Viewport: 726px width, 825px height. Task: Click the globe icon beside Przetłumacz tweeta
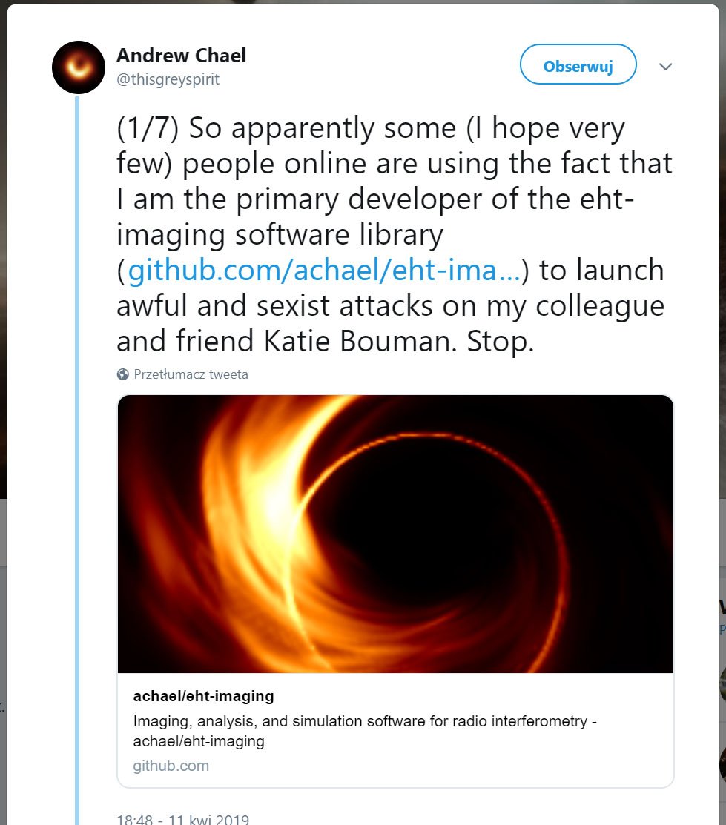click(x=123, y=374)
